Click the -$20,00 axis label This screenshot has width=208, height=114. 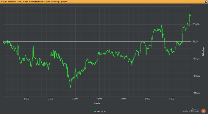[x=196, y=58]
